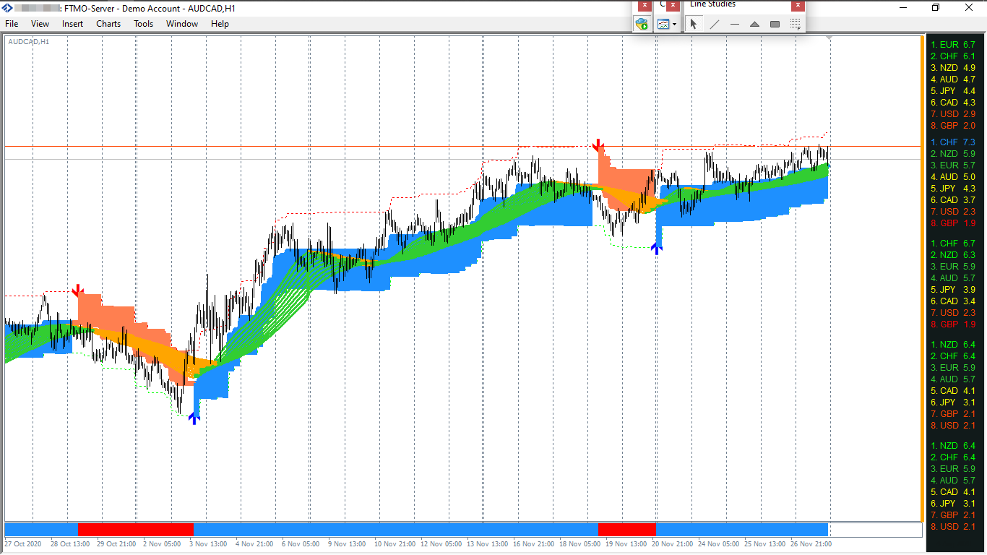Click the blue buy arrow near 3 Nov
This screenshot has width=987, height=555.
tap(194, 417)
